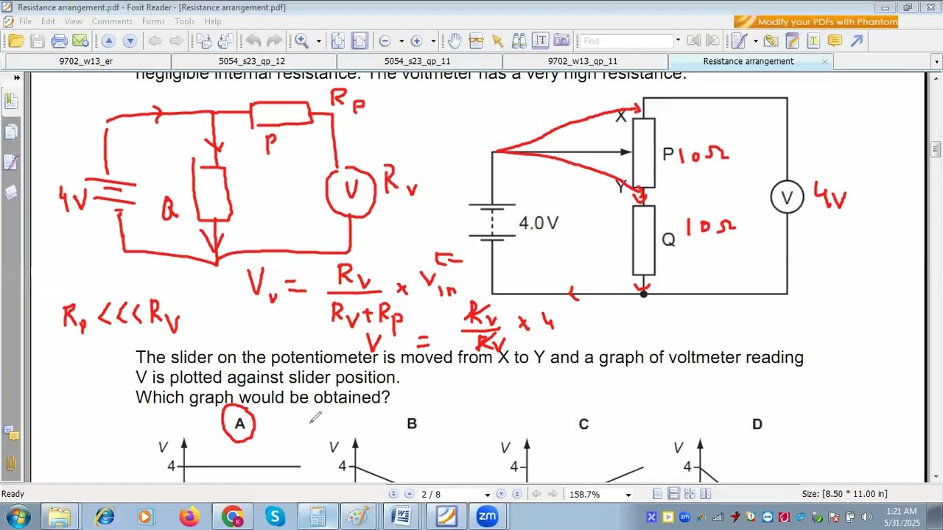
Task: Select the arrow Select Annotation tool
Action: [497, 41]
